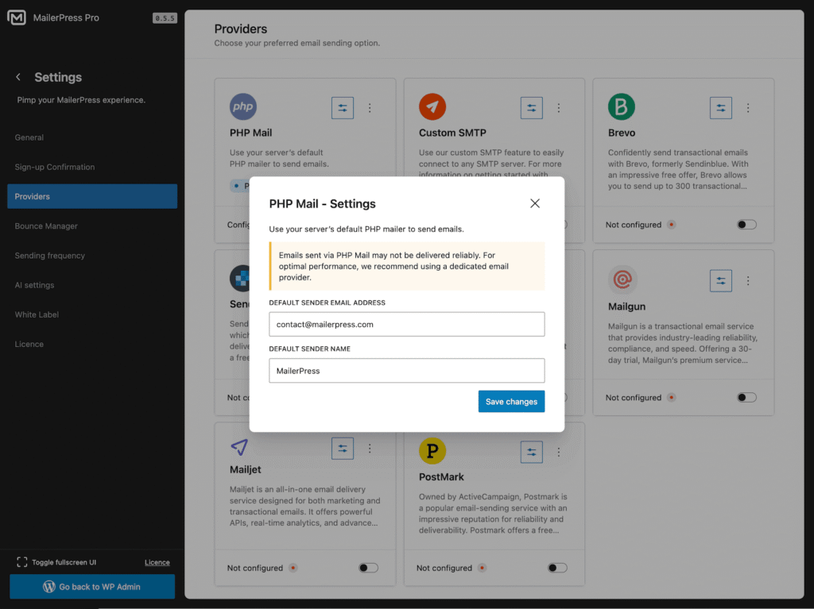
Task: Click the back chevron next to Settings
Action: point(17,77)
